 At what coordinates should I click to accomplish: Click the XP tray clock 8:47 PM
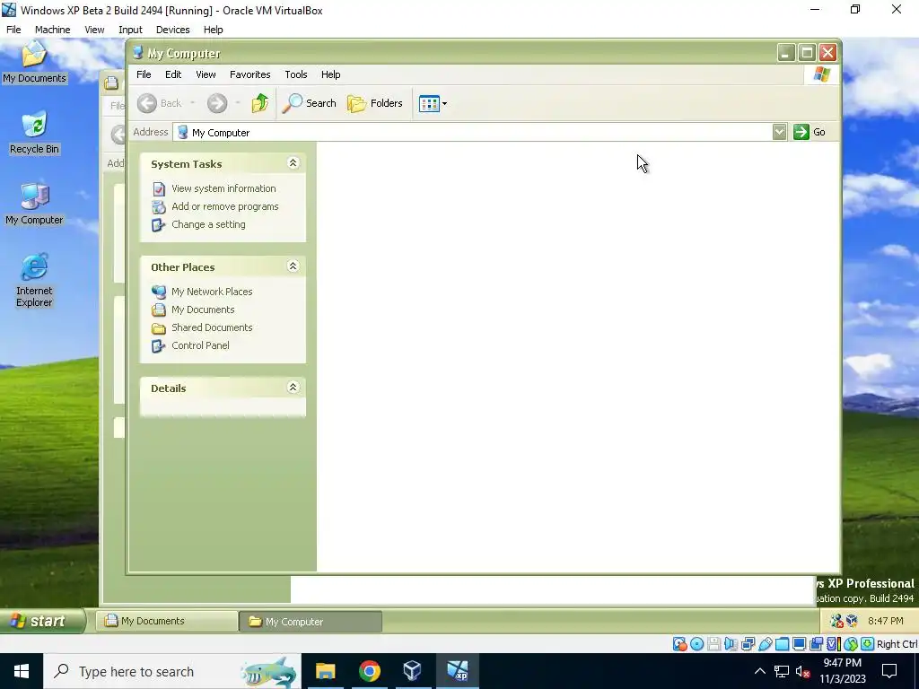point(886,621)
